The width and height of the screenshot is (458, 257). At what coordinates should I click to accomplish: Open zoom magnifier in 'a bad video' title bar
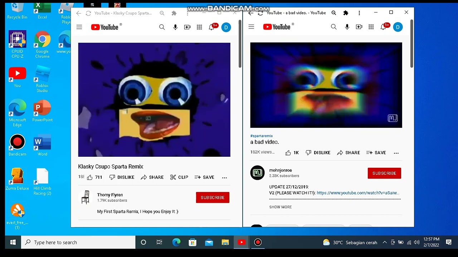pos(334,13)
